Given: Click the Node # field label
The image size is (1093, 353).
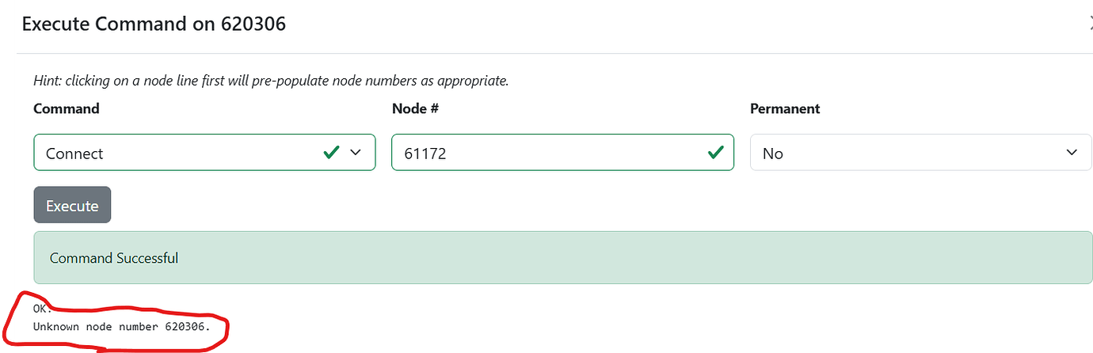Looking at the screenshot, I should [x=415, y=108].
